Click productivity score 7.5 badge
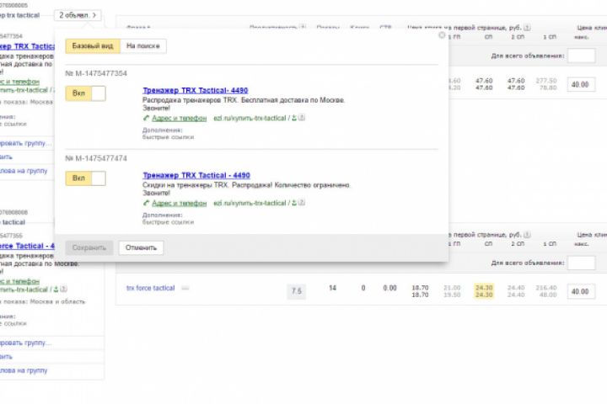This screenshot has width=607, height=404. [297, 291]
